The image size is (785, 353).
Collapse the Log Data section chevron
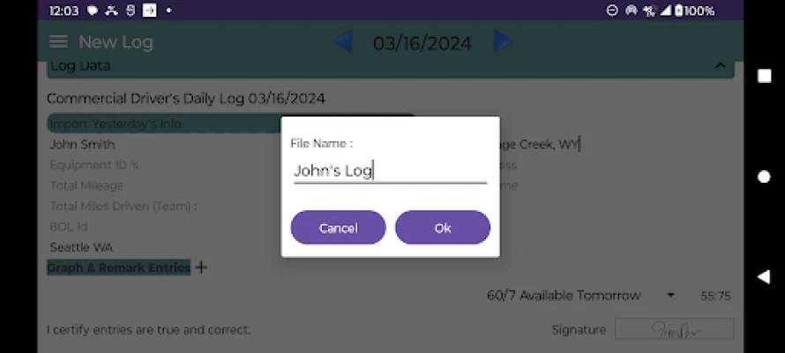pyautogui.click(x=720, y=65)
